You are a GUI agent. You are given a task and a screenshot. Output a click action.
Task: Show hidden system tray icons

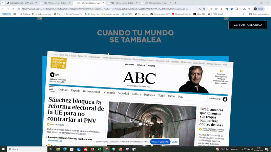point(242,149)
